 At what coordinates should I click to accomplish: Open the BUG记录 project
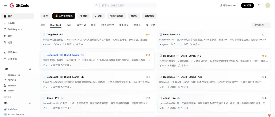click(x=12, y=80)
